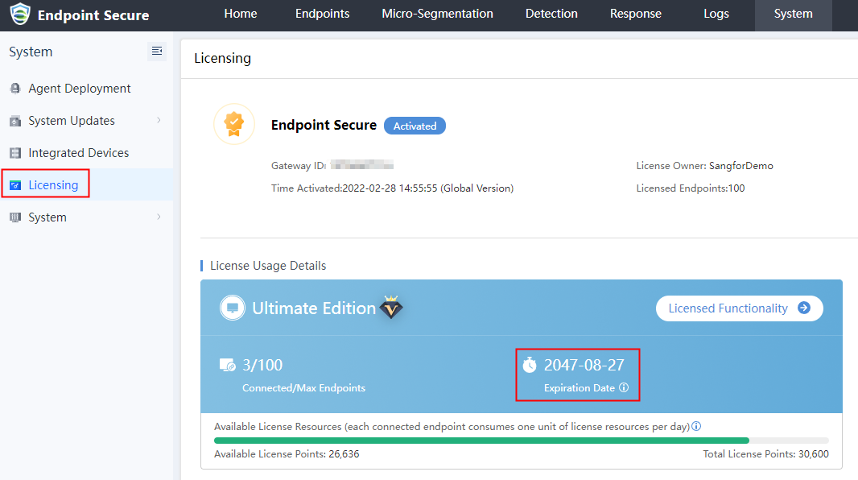Click the Licensed Functionality button
Image resolution: width=858 pixels, height=480 pixels.
pos(739,308)
